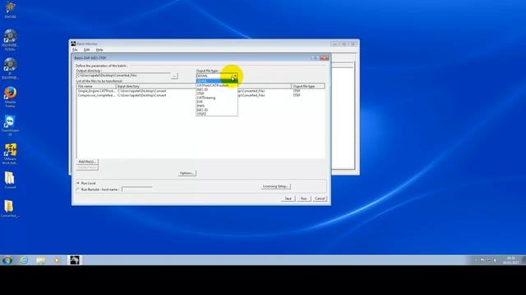
Task: Open Windows Media Player from taskbar
Action: (57, 260)
